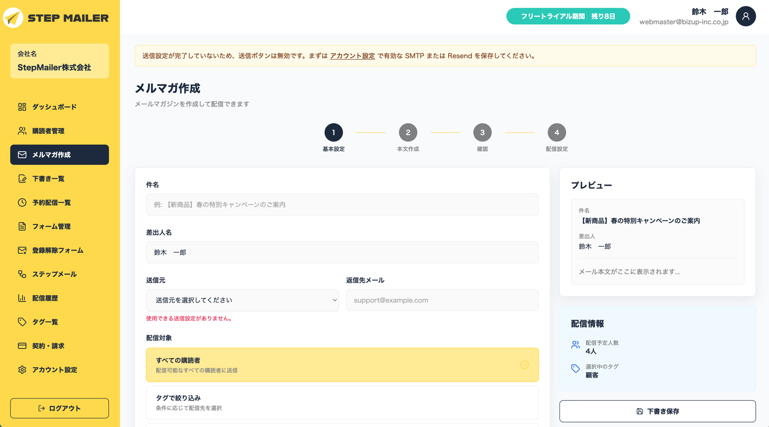Click the アカウント設定 link in warning banner
The height and width of the screenshot is (427, 769).
(x=352, y=56)
